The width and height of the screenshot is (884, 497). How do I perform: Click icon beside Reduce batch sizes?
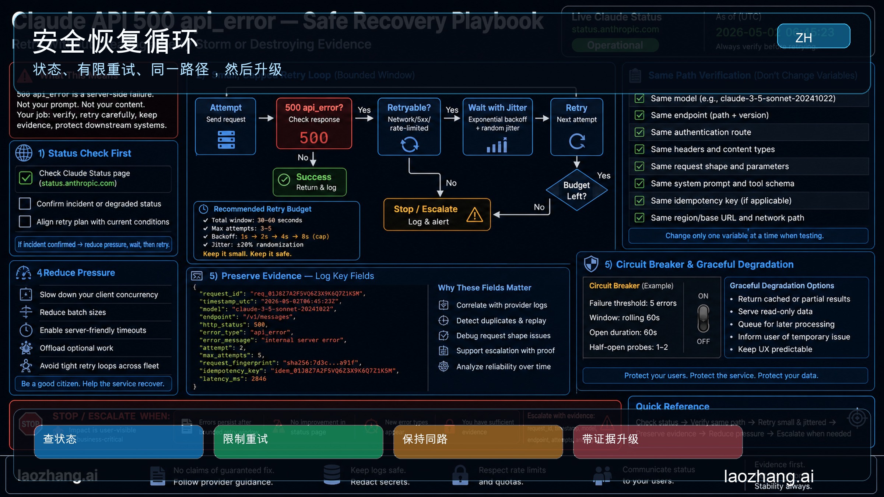pyautogui.click(x=26, y=312)
